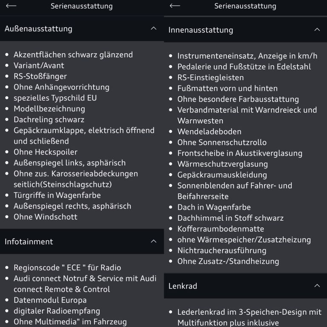The image size is (327, 327).
Task: Select the RS-Stoßfänger list entry
Action: tap(40, 76)
